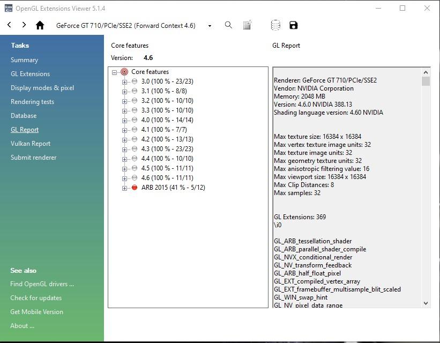Click GL_ARB_tessellation_shader entry
The image size is (440, 343).
coord(312,241)
